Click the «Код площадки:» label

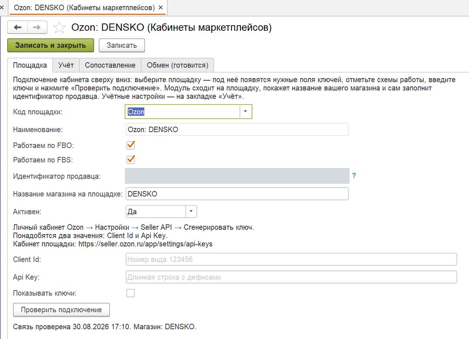(x=38, y=112)
